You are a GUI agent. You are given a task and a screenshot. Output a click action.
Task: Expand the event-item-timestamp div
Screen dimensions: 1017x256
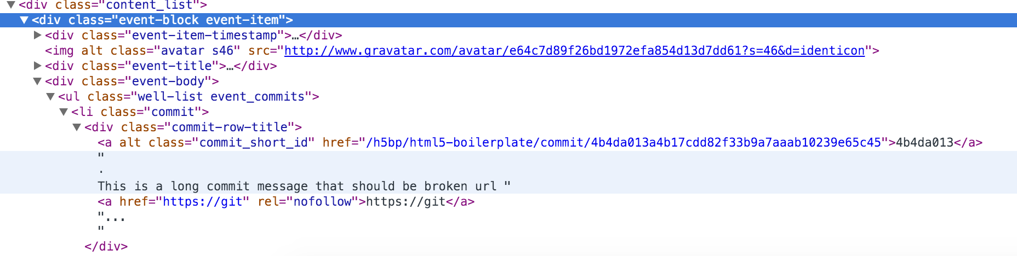[x=37, y=35]
